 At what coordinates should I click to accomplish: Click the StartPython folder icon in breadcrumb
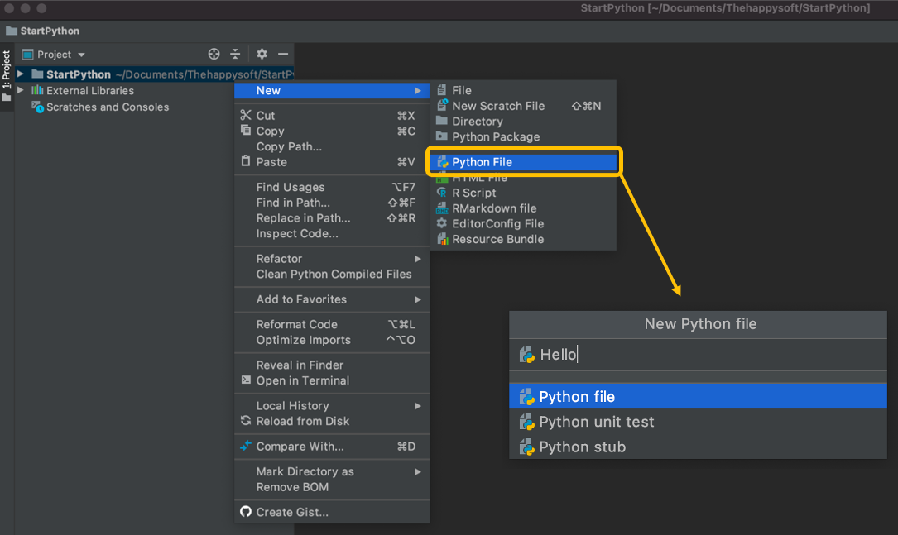11,31
